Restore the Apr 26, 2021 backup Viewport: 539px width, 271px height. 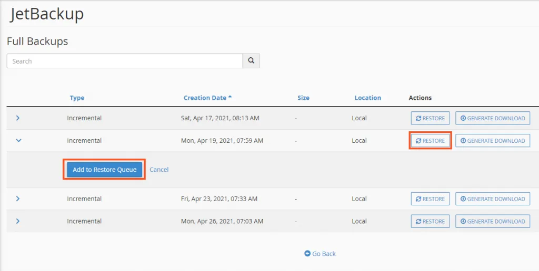coord(430,222)
